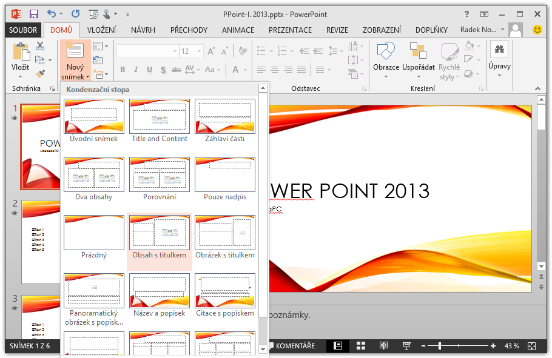
Task: Open the slide layout dropdown
Action: click(100, 46)
